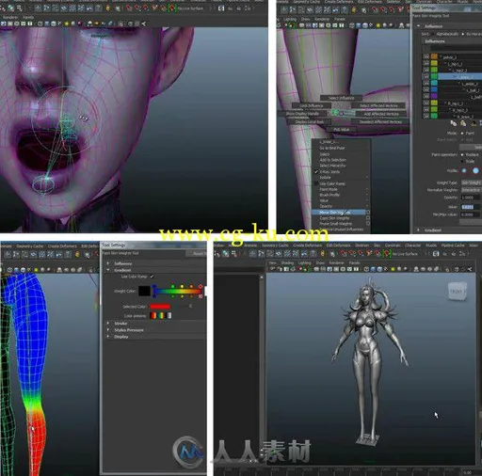
Task: Click Add Affected Vertices in marking menu
Action: pyautogui.click(x=381, y=114)
